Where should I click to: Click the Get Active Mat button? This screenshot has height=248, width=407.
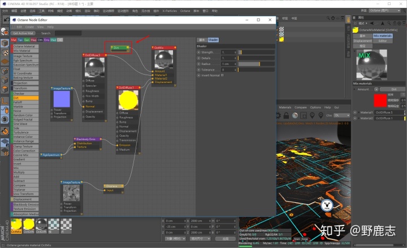(23, 33)
